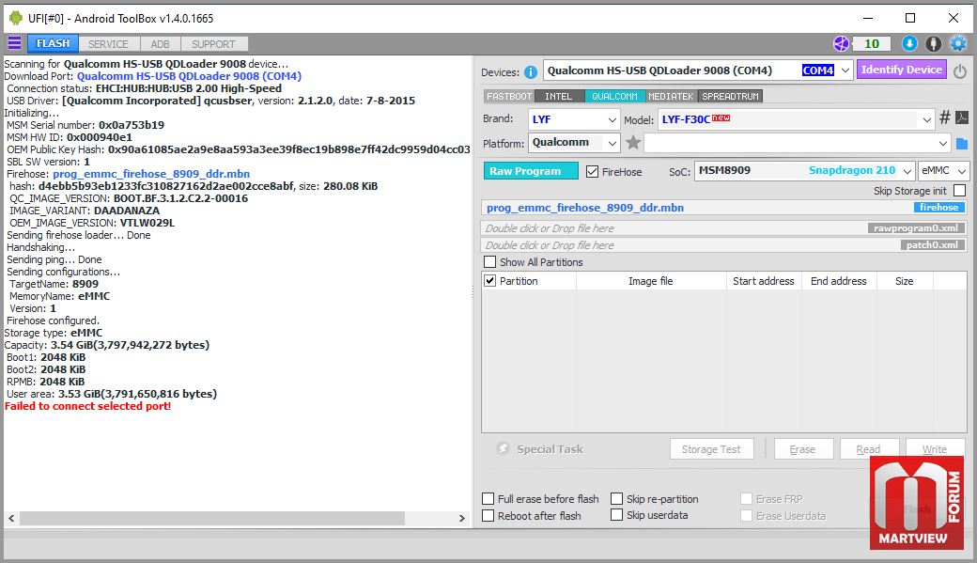Screen dimensions: 977x563
Task: Click the purple globe icon
Action: tap(841, 43)
